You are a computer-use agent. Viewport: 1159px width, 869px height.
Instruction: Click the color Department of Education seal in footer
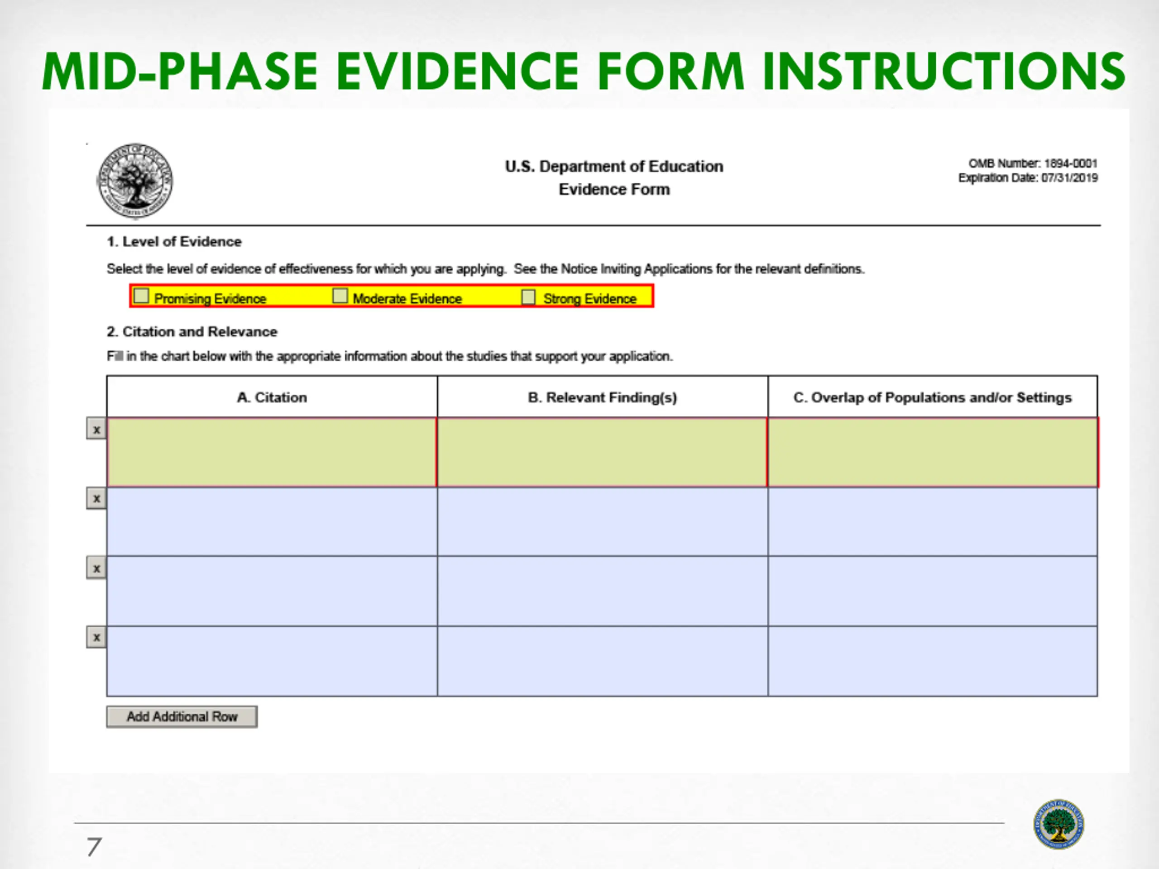1059,825
